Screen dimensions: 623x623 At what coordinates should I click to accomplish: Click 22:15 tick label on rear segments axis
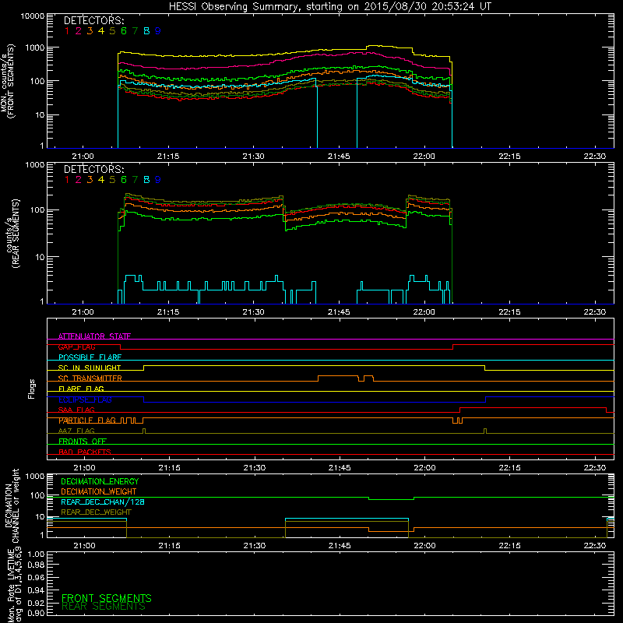pyautogui.click(x=509, y=312)
